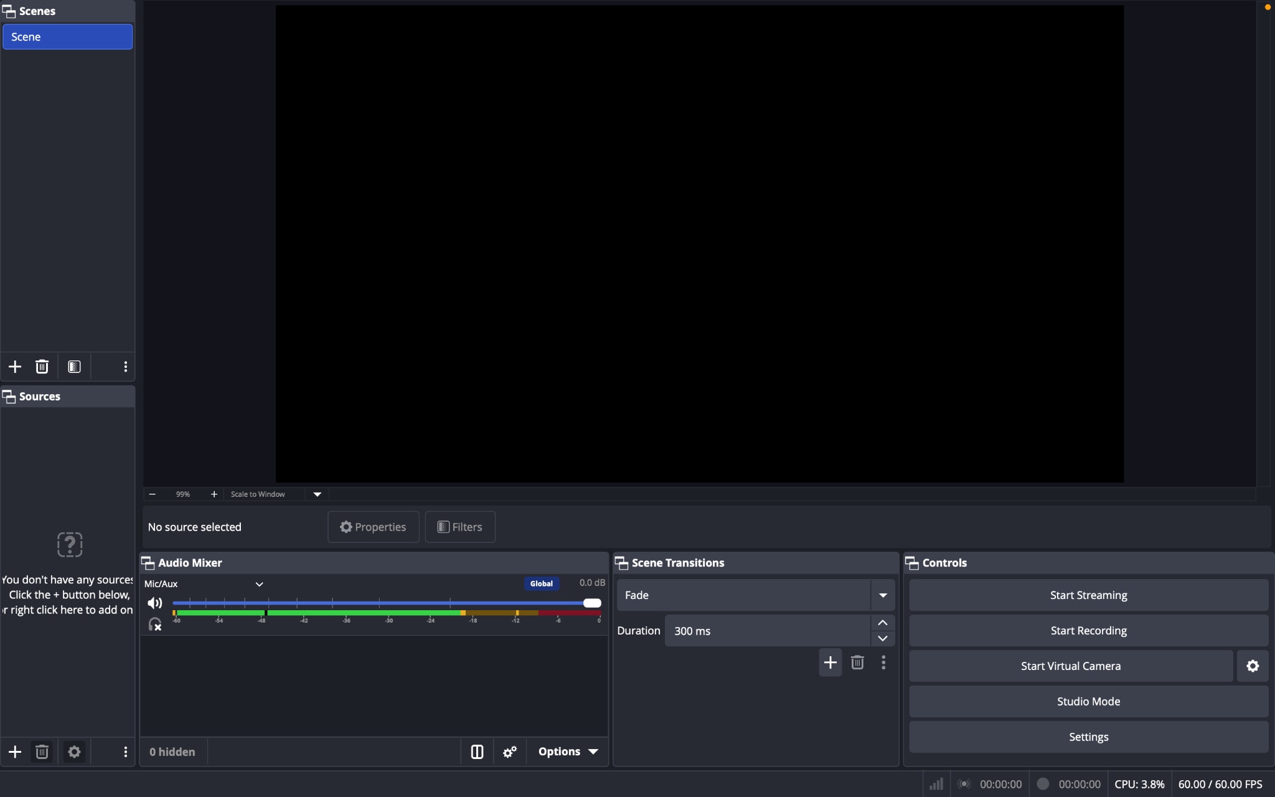Open scene filters icon in Scenes panel

click(74, 367)
